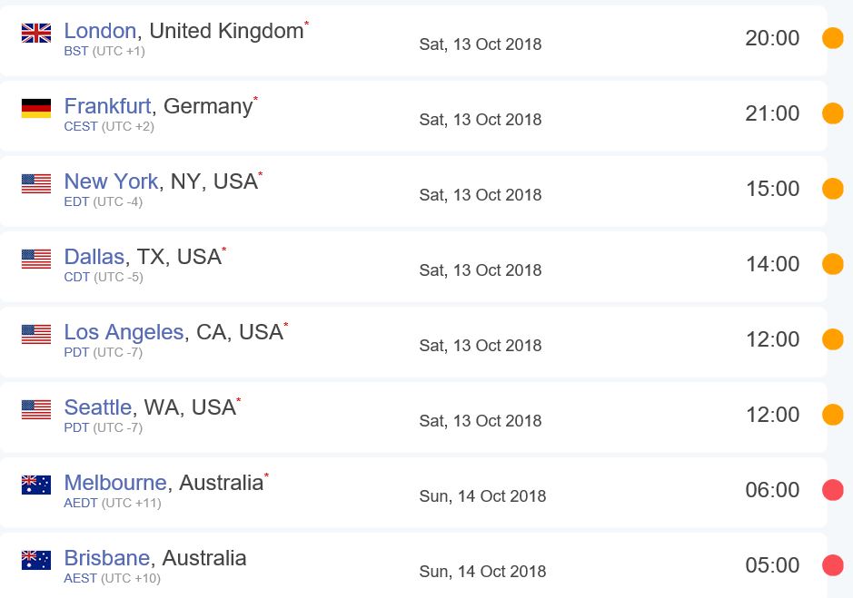Open the Los Angeles city link
This screenshot has height=598, width=853.
124,332
